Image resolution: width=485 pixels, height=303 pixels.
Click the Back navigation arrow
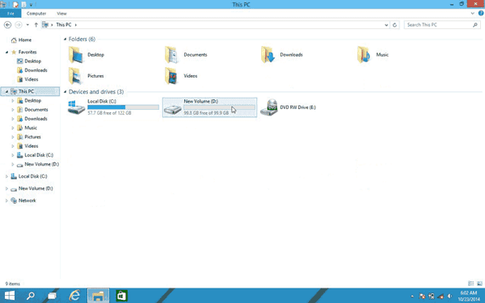click(x=8, y=25)
